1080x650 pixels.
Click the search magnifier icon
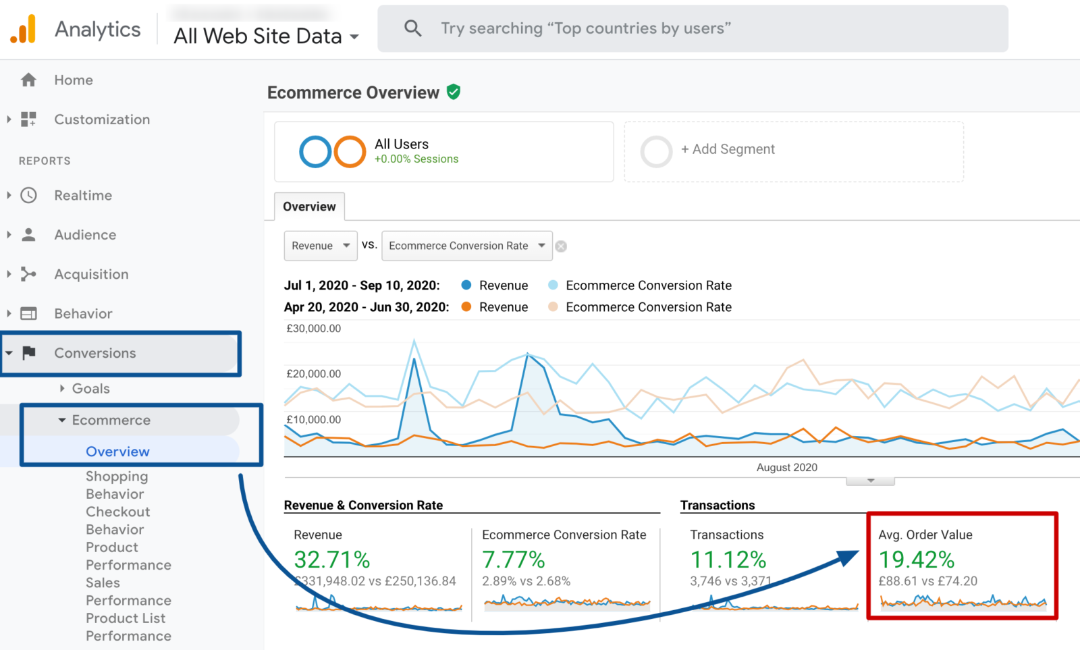pos(412,28)
